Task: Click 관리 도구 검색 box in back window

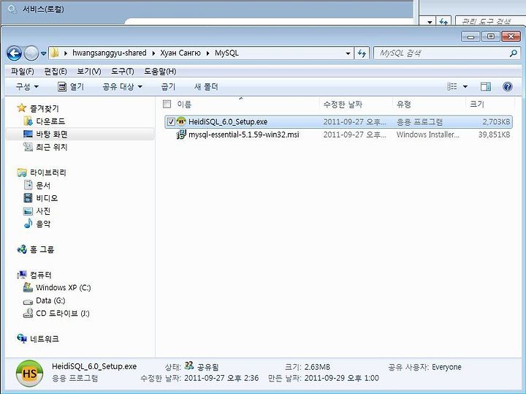Action: [490, 21]
